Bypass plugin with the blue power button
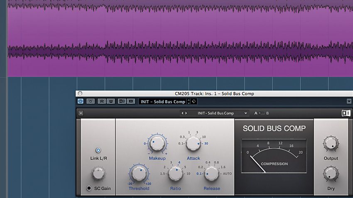The height and width of the screenshot is (198, 353). click(80, 101)
